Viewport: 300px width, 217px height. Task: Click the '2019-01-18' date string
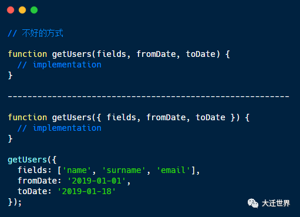[x=86, y=191]
